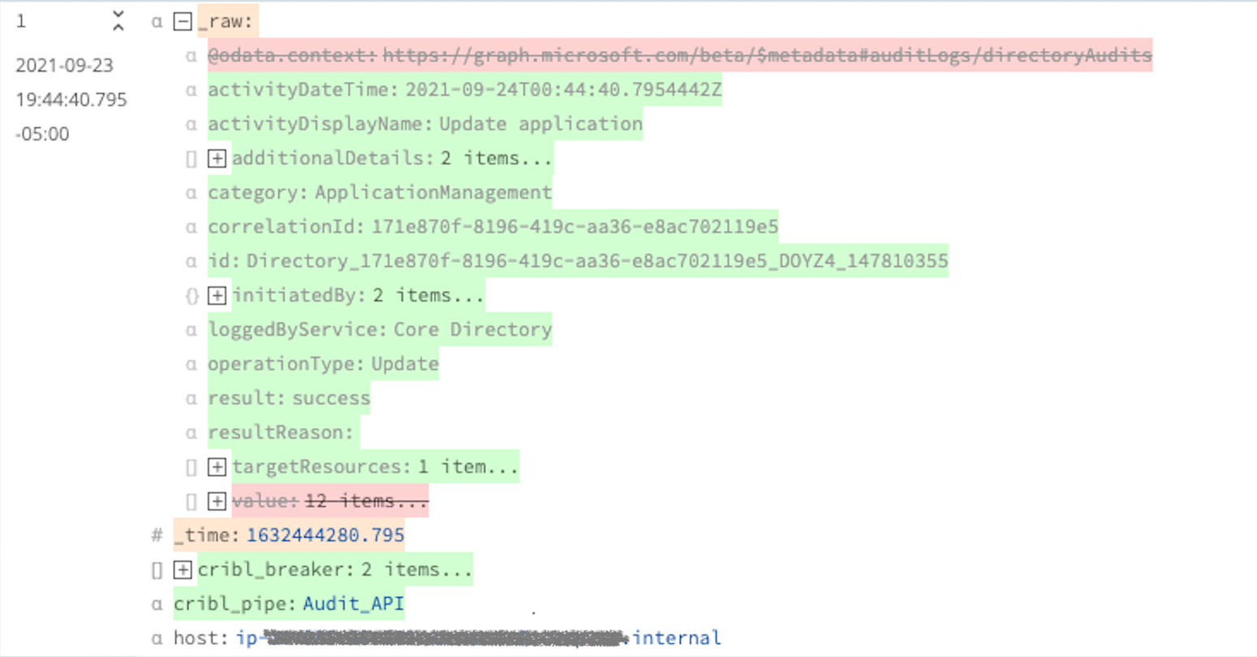The image size is (1257, 657).
Task: Expand the targetResources item list
Action: click(217, 466)
